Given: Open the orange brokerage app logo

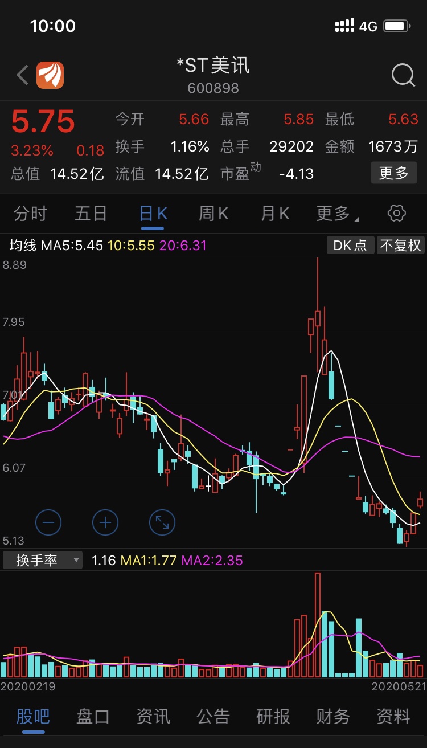Looking at the screenshot, I should (50, 75).
